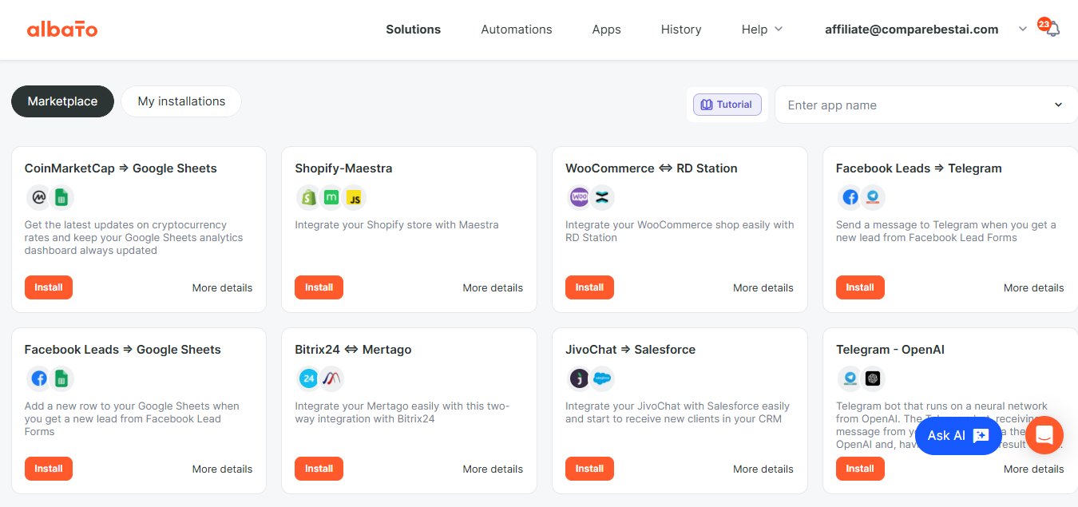Click Telegram icon in Telegram-OpenAI card
1078x507 pixels.
tap(850, 378)
